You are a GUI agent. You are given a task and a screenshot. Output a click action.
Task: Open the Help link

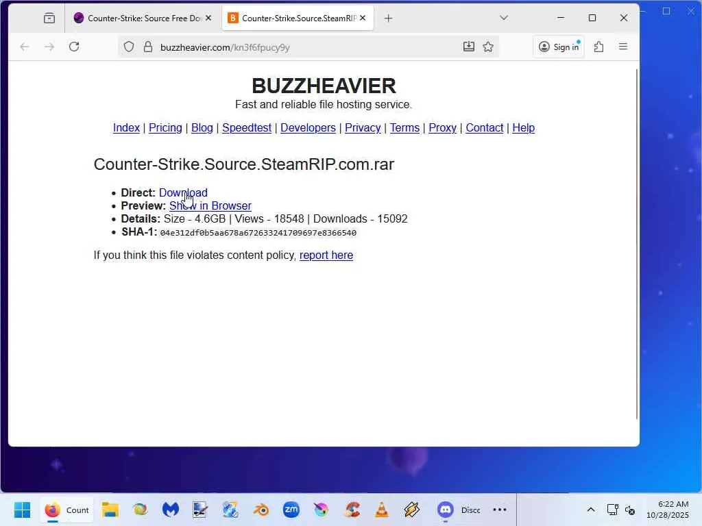pyautogui.click(x=523, y=128)
